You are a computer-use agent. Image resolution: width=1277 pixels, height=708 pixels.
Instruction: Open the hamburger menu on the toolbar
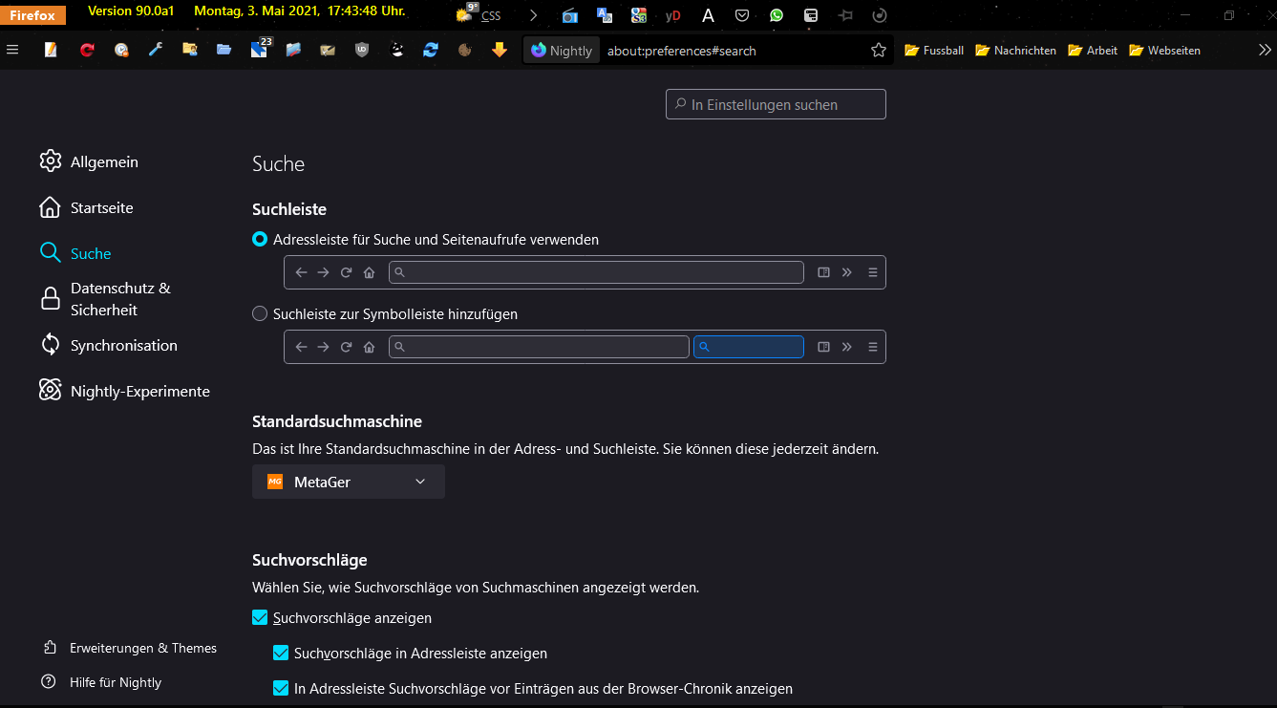coord(12,50)
